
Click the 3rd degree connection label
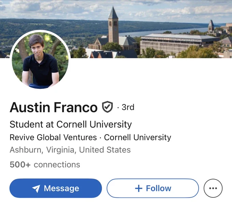click(x=128, y=107)
